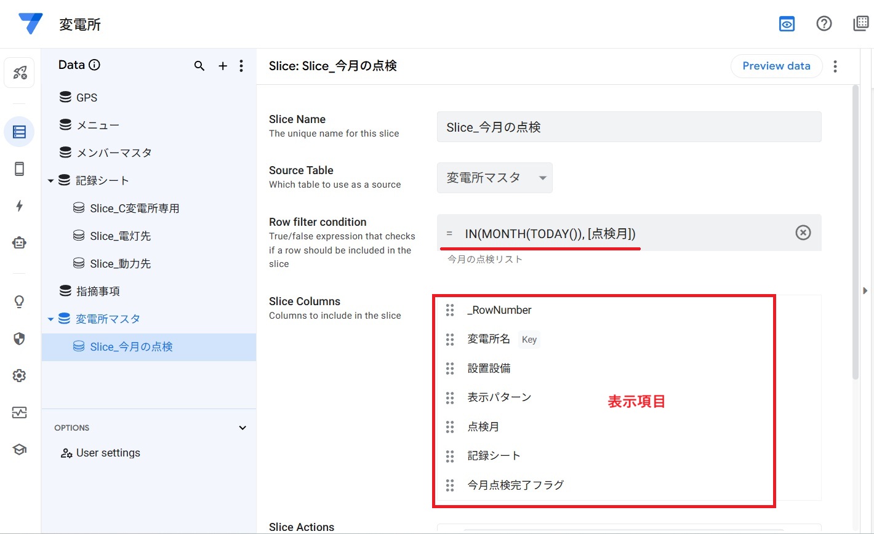
Task: Add new data with the plus icon
Action: click(223, 66)
